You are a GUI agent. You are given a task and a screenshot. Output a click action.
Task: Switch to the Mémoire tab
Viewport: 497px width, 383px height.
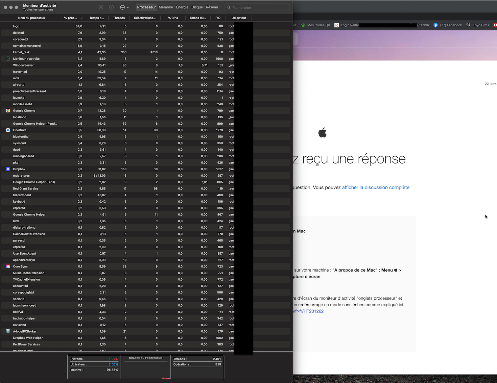pos(166,7)
